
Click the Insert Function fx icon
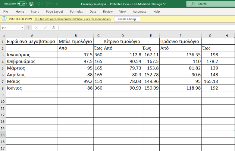click(x=54, y=28)
